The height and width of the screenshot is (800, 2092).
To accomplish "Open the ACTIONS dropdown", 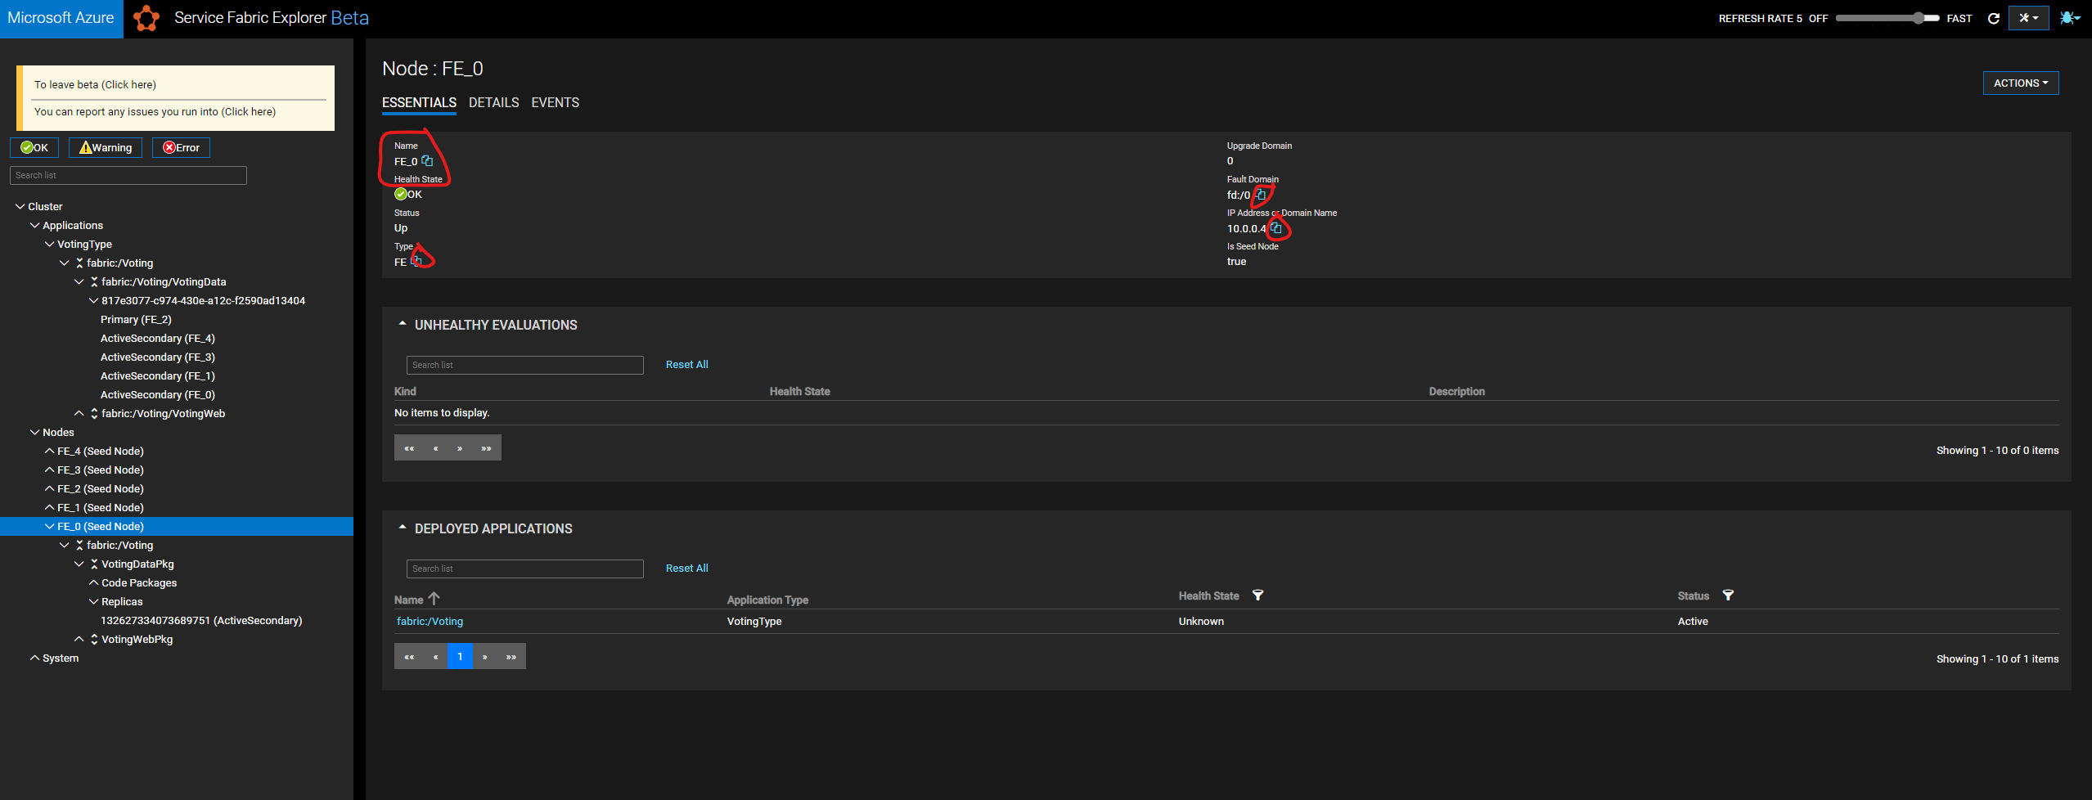I will [2021, 83].
